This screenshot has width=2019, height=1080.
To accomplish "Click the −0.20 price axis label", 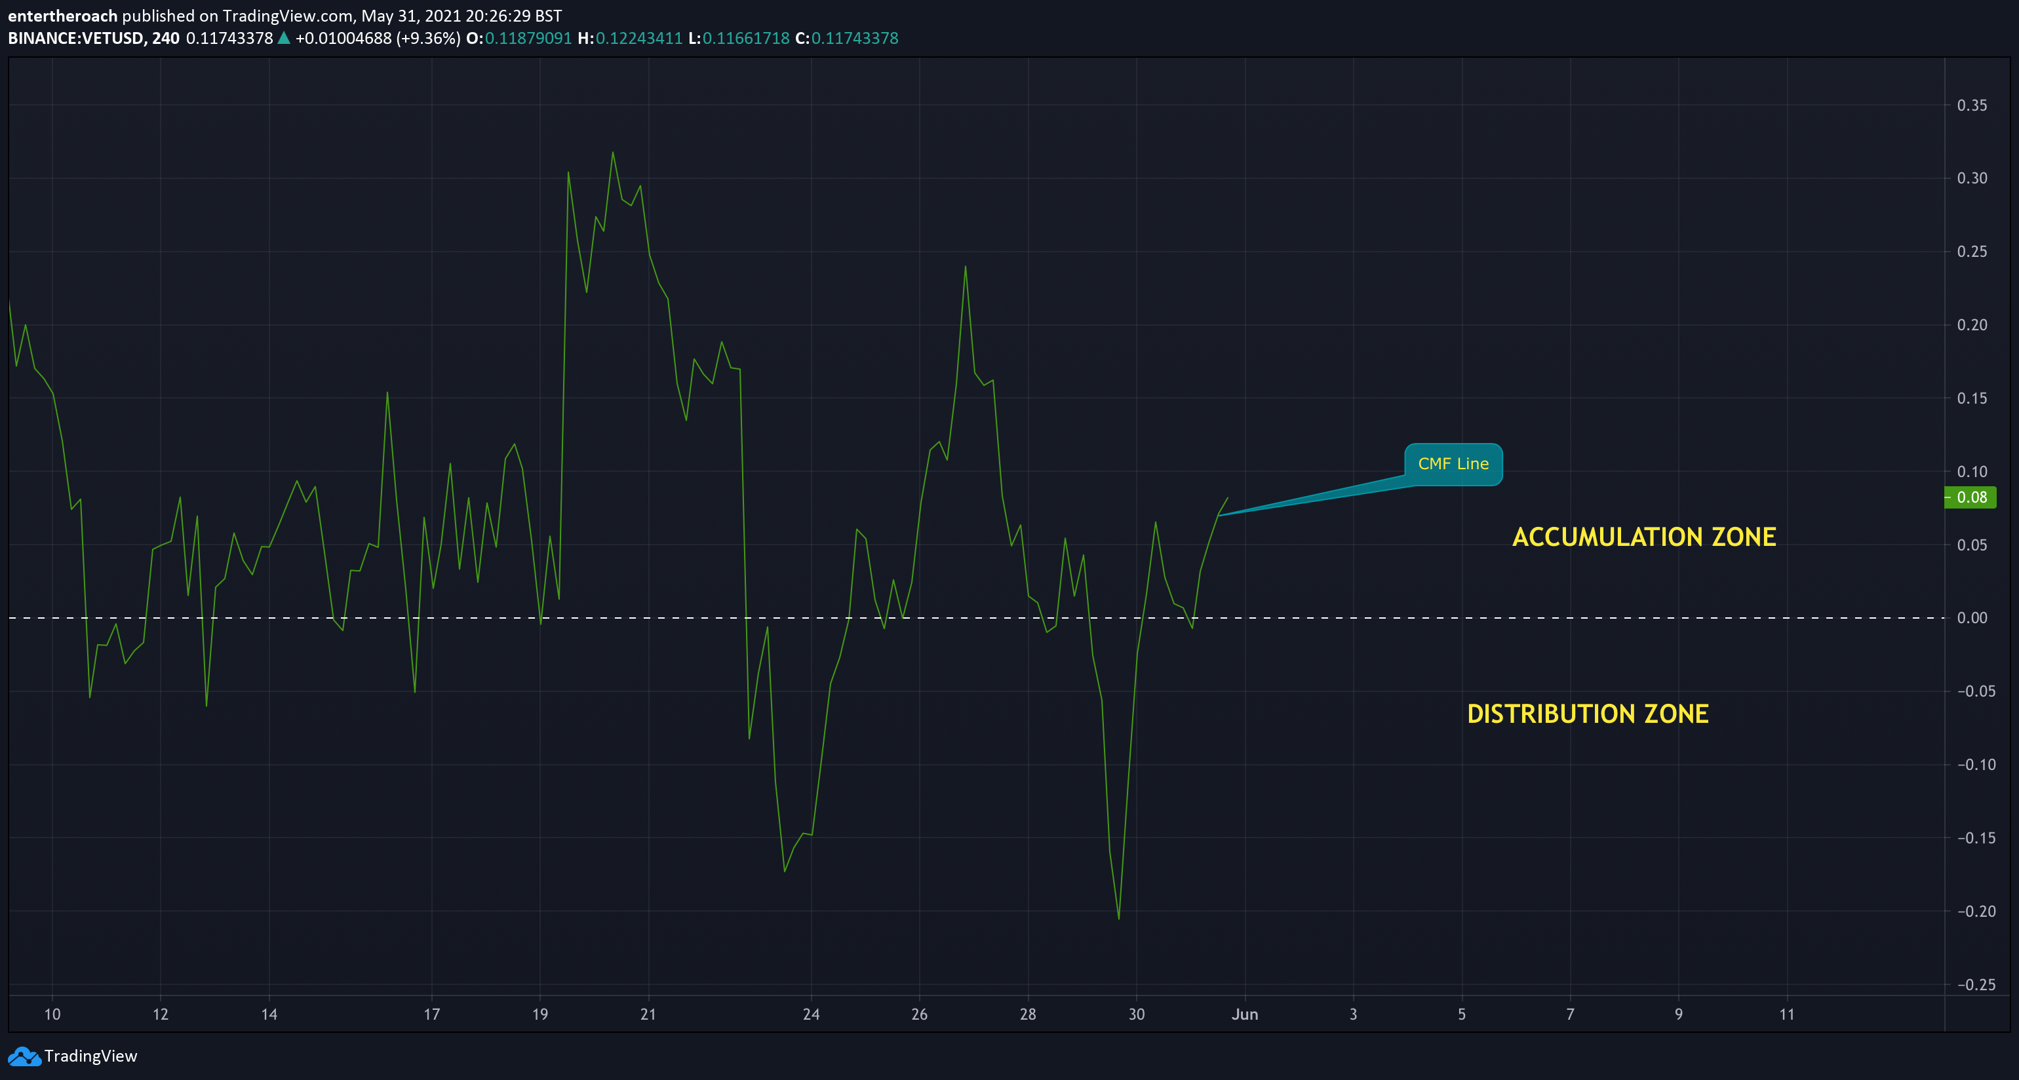I will point(1976,911).
